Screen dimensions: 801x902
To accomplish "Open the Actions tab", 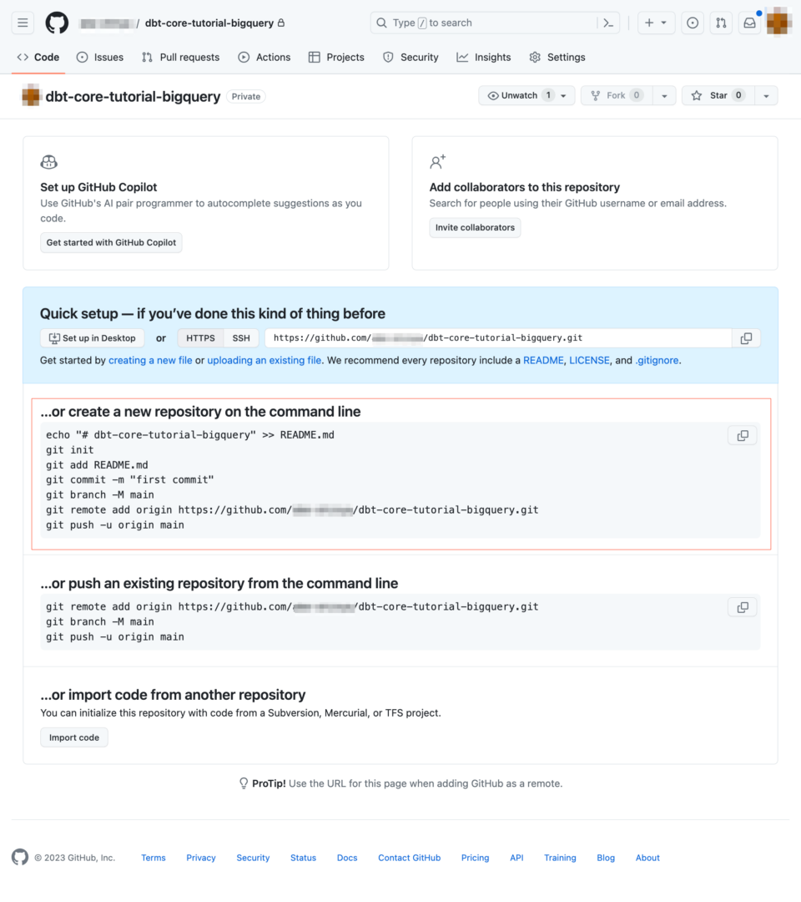I will click(x=264, y=57).
